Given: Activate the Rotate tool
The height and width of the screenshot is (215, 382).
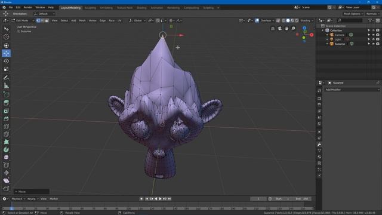Looking at the screenshot, I should [7, 61].
